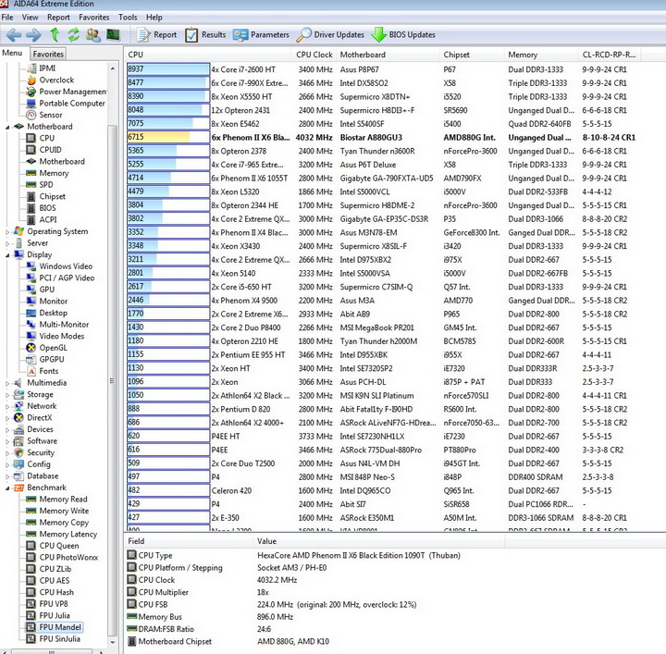Open the Report menu
This screenshot has width=666, height=654.
(58, 18)
